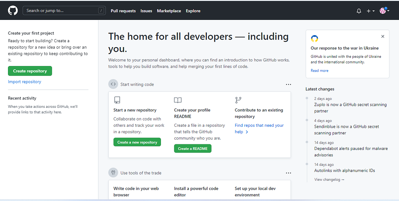
Task: Click the green Create repository button
Action: tap(30, 71)
